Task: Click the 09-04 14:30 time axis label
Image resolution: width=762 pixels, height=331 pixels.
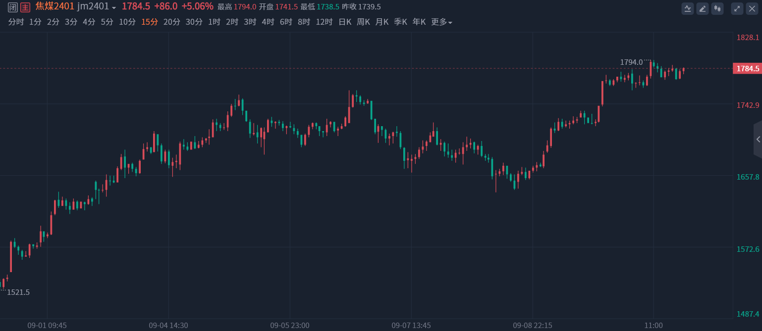Action: click(168, 326)
